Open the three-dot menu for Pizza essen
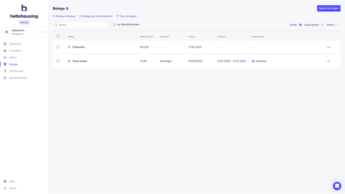The height and width of the screenshot is (194, 345). click(x=328, y=61)
